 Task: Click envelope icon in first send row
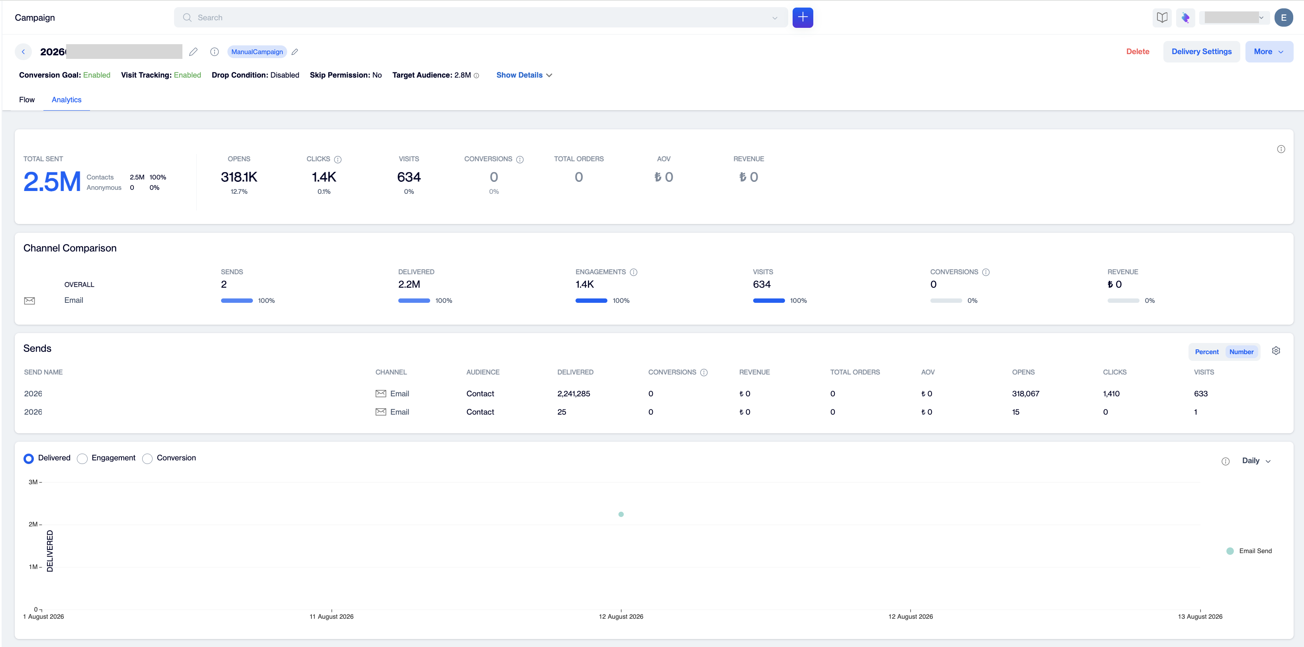pos(381,394)
